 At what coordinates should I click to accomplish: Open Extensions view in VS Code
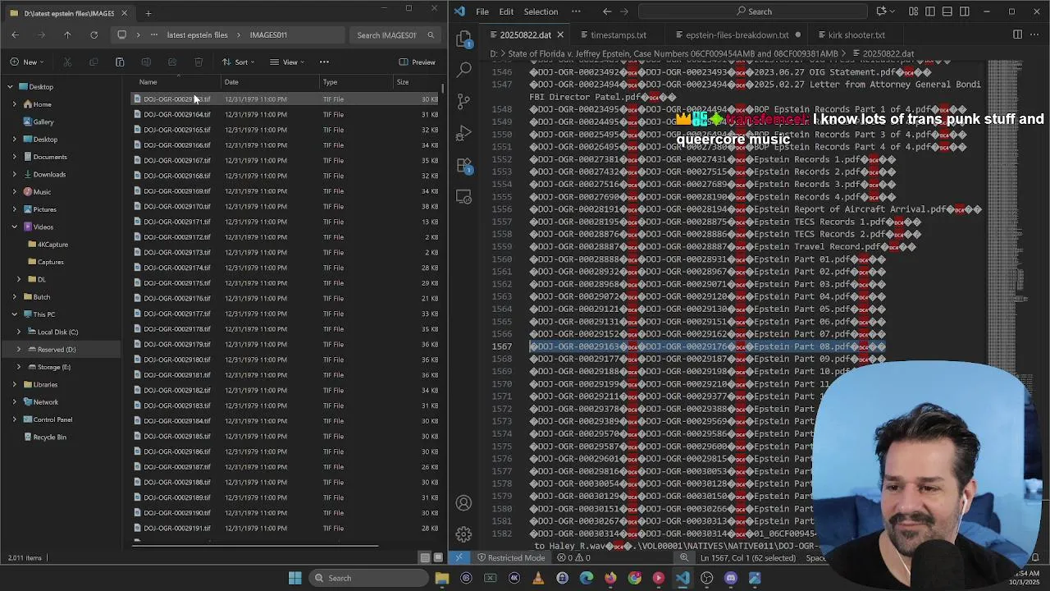tap(464, 166)
